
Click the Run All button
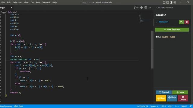tap(163, 92)
